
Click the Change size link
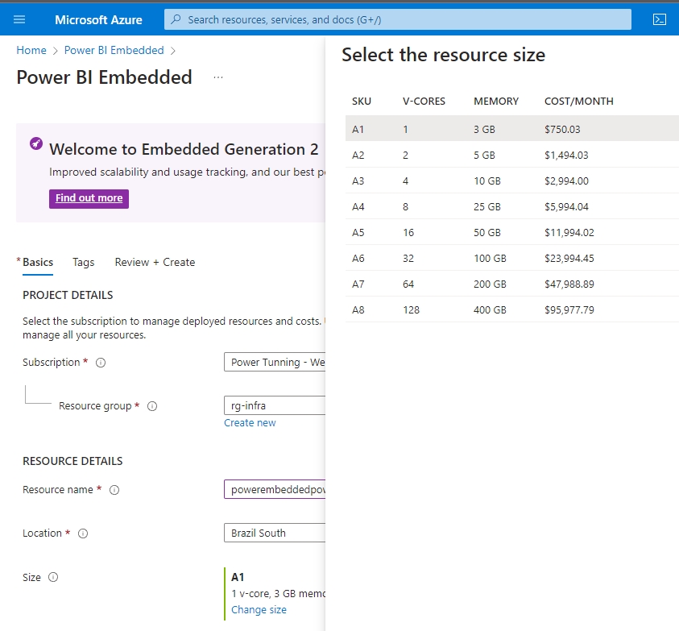[259, 610]
